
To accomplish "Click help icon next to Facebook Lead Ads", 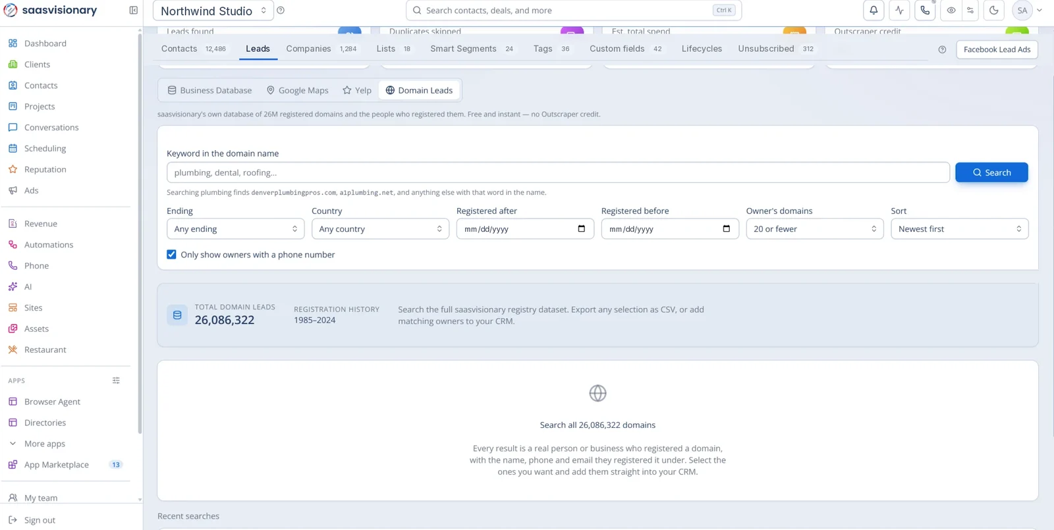I will pyautogui.click(x=942, y=49).
